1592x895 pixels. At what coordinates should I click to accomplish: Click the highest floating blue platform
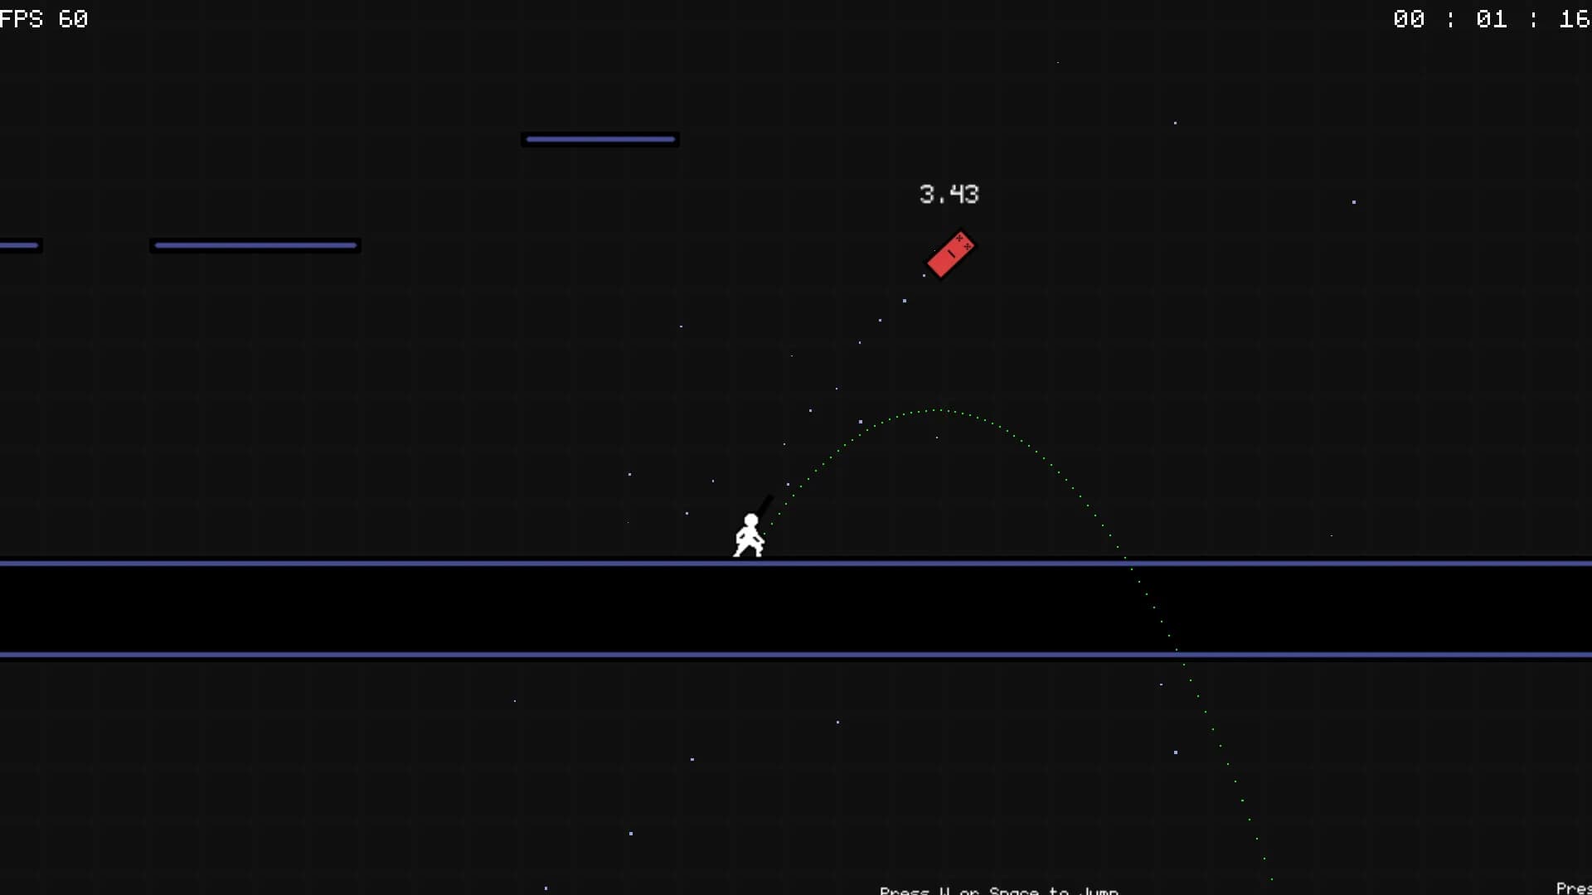click(x=600, y=139)
